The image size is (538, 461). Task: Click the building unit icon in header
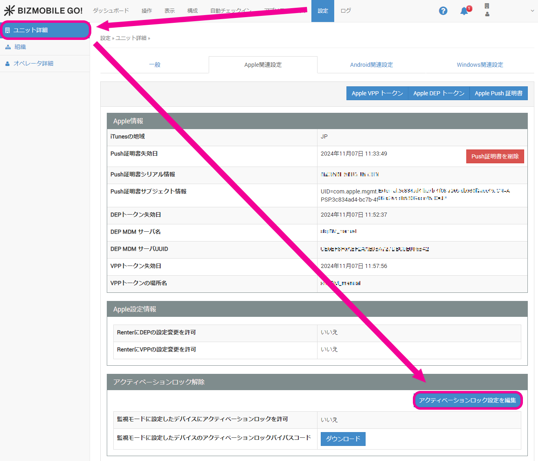coord(487,6)
